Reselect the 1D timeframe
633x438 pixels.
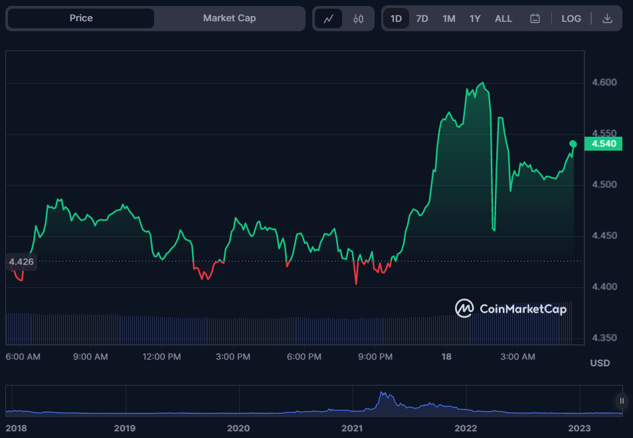pyautogui.click(x=395, y=19)
